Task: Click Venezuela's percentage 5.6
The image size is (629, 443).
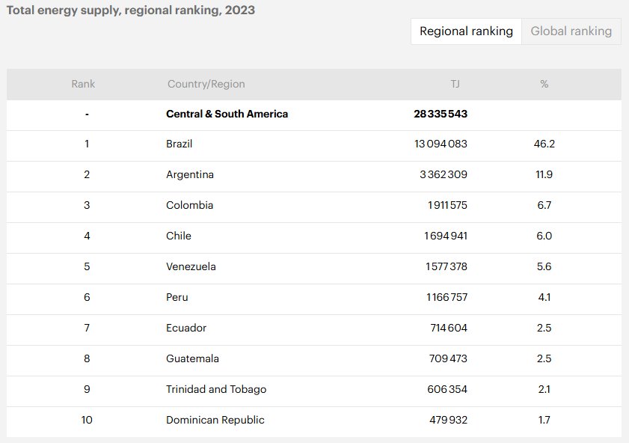Action: click(544, 266)
